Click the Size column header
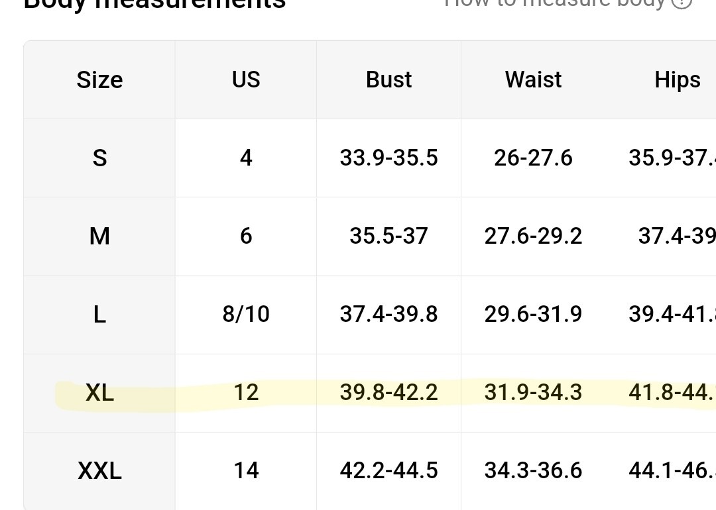The image size is (716, 510). tap(99, 80)
